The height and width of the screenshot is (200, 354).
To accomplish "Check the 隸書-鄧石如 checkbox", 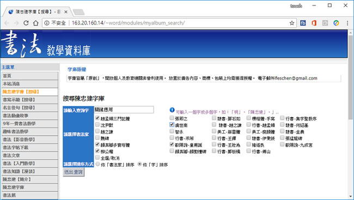I will click(214, 118).
